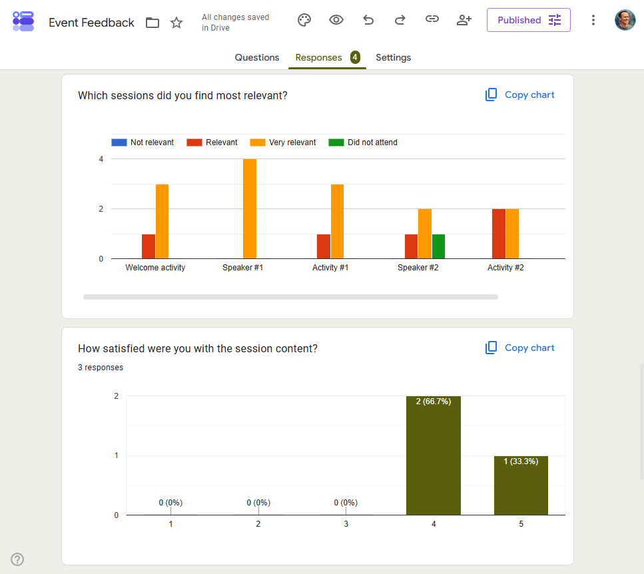This screenshot has height=574, width=644.
Task: Click 'How satisfied were you' question heading
Action: [198, 348]
